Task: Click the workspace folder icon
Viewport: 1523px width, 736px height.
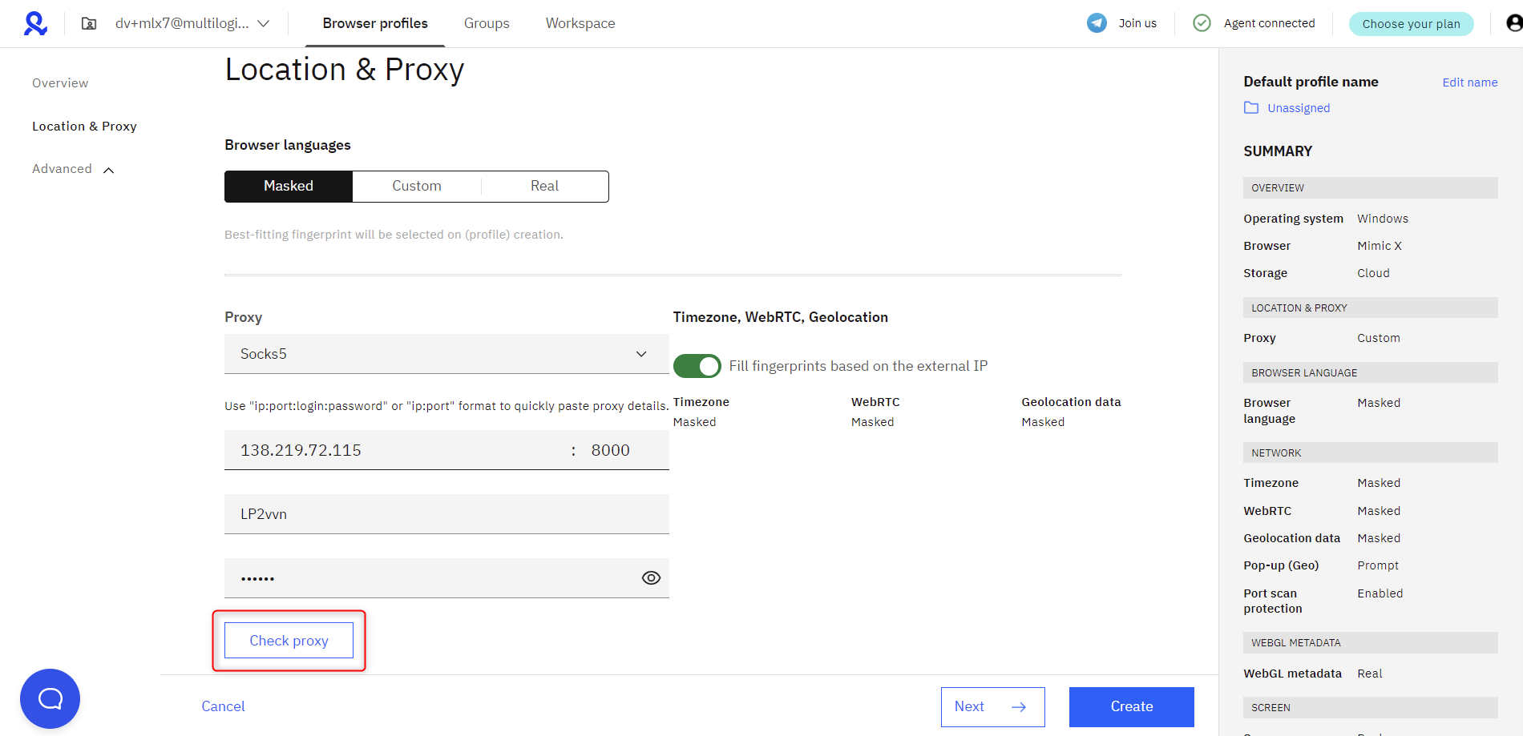Action: [89, 24]
